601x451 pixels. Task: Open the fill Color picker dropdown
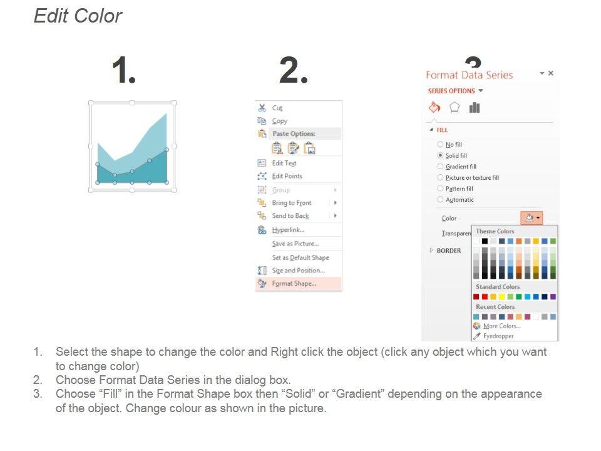pyautogui.click(x=531, y=218)
